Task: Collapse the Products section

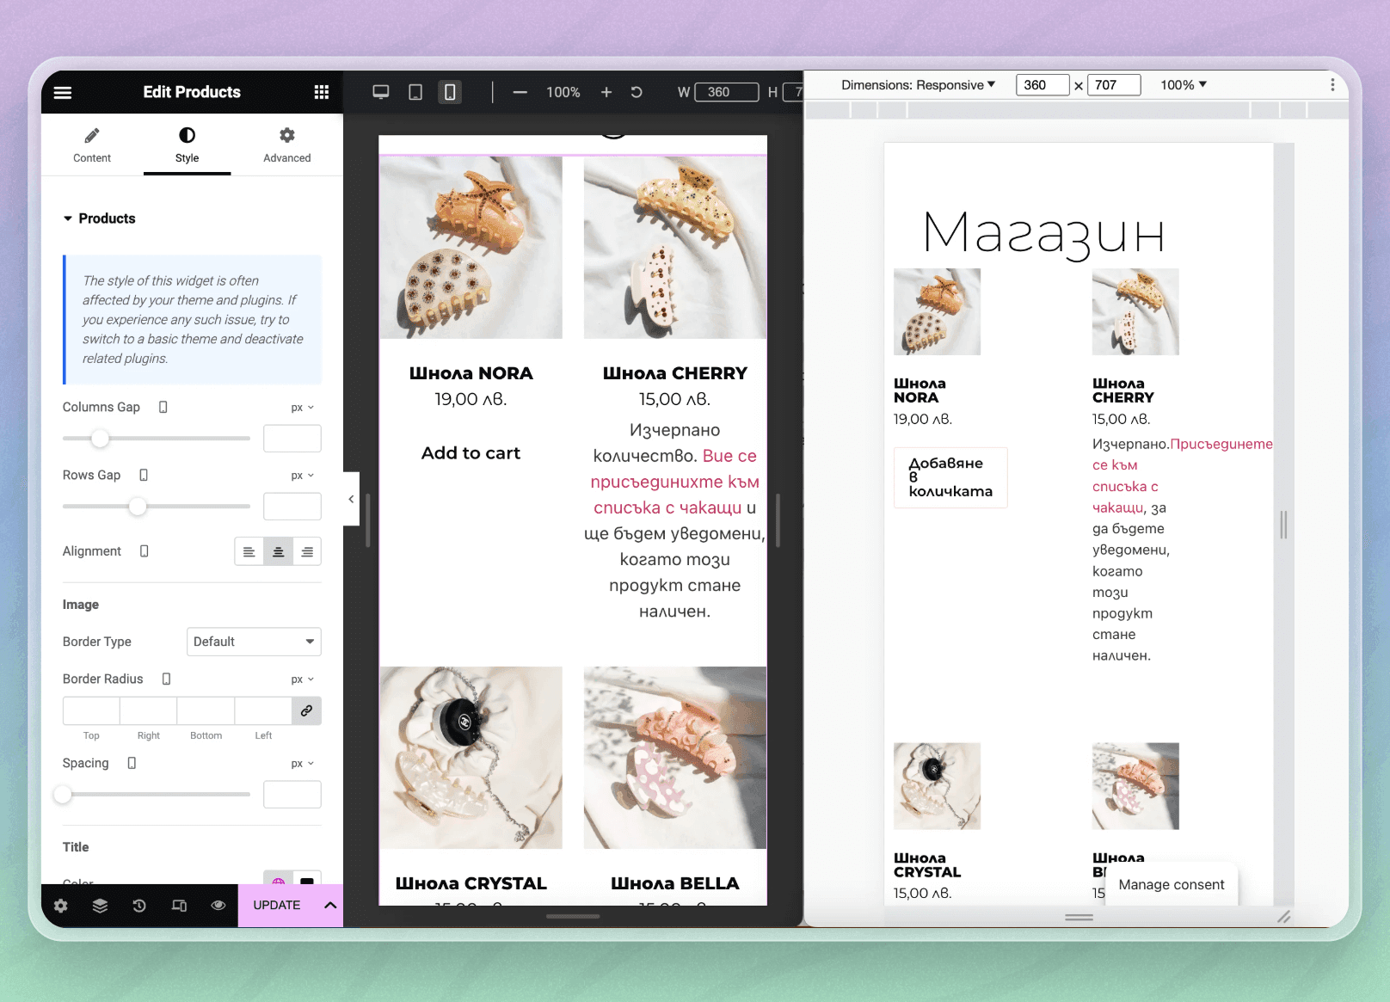Action: (68, 218)
